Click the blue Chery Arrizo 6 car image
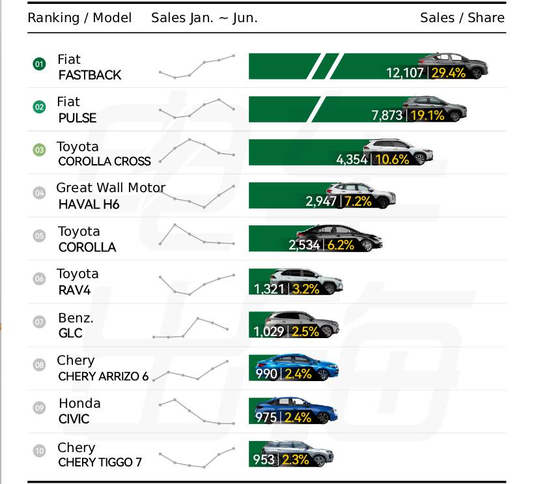Image resolution: width=536 pixels, height=484 pixels. coord(297,366)
